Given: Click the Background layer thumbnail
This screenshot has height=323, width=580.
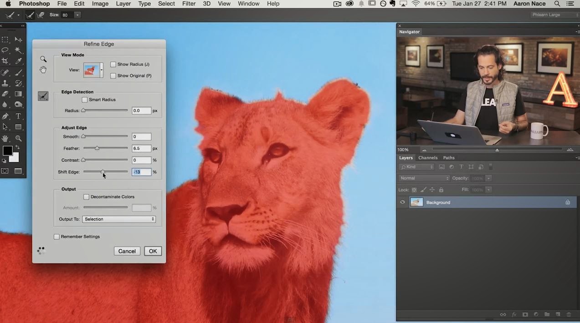Looking at the screenshot, I should [416, 202].
